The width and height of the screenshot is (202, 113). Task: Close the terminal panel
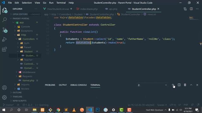pos(197,85)
